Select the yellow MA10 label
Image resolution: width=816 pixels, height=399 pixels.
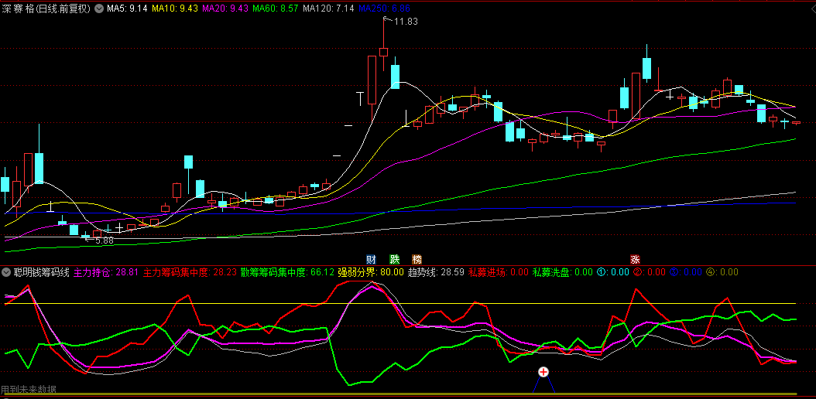pos(175,9)
